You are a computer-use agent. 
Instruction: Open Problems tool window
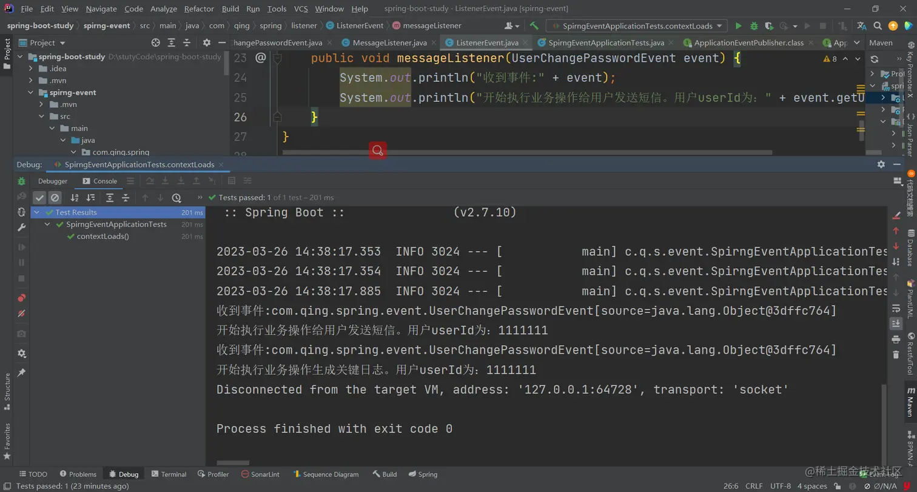pyautogui.click(x=78, y=474)
